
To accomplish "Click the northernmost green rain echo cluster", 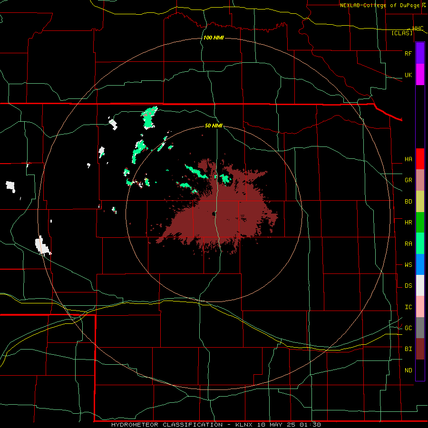I will coord(149,117).
